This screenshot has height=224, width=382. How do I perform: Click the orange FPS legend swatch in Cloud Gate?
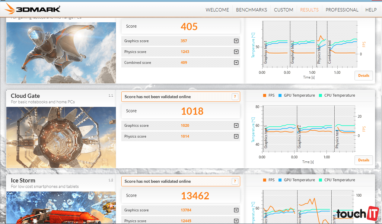coord(265,95)
